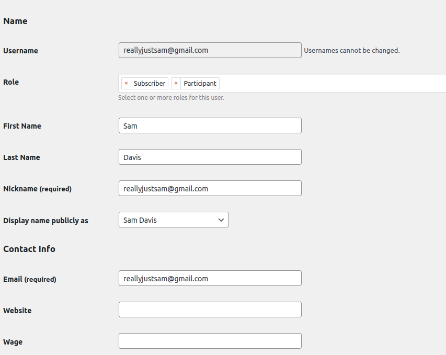Click the Email address input field
Viewport: 446px width, 355px height.
(210, 279)
